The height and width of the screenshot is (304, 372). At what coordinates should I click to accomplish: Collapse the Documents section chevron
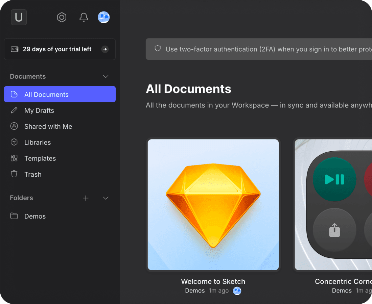point(106,76)
